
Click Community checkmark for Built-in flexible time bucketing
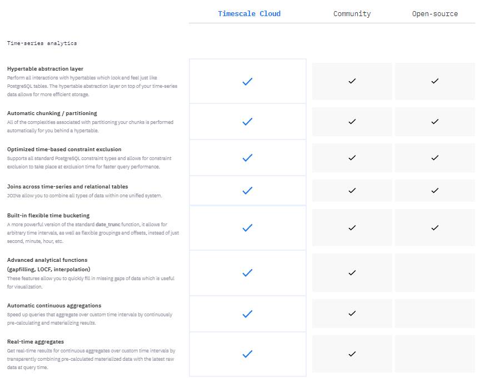click(x=352, y=227)
